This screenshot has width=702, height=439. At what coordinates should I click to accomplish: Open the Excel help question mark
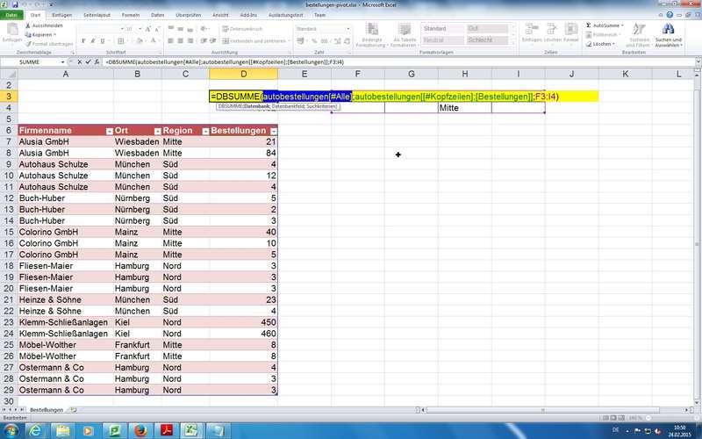point(670,15)
